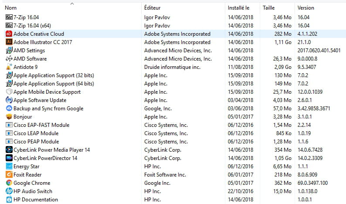Click the Adobe Illustrator CC 2017 icon

click(x=9, y=42)
